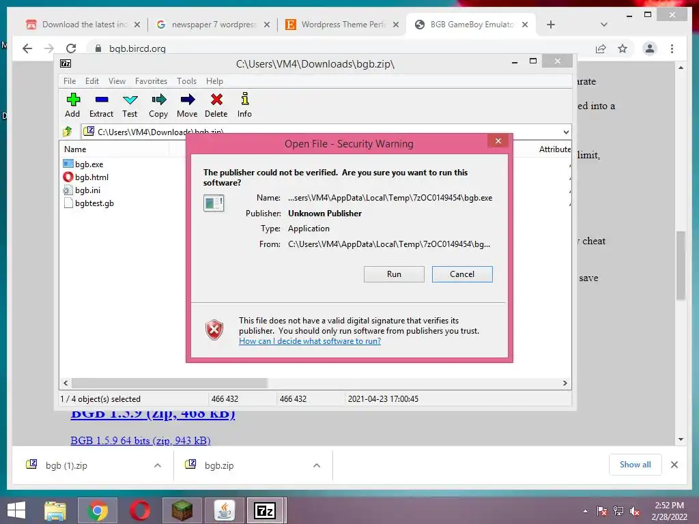Click the Test toolbar icon in 7-Zip
The height and width of the screenshot is (524, 699).
(x=130, y=105)
